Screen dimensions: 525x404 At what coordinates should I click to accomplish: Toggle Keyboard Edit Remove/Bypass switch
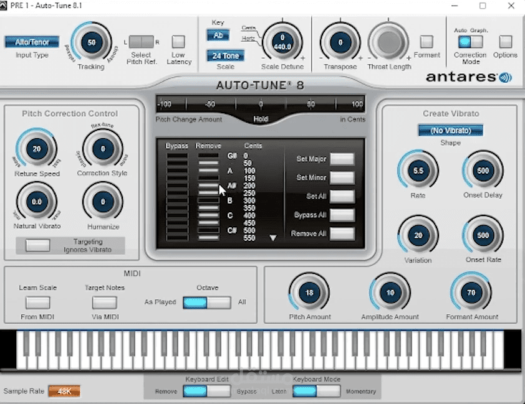(x=207, y=391)
